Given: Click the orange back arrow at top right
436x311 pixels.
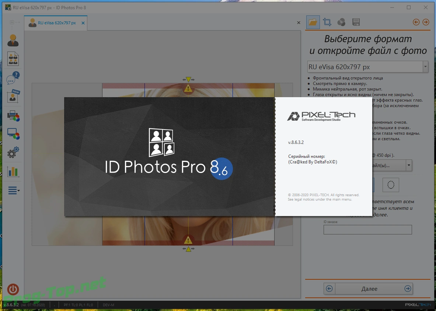Looking at the screenshot, I should click(416, 22).
